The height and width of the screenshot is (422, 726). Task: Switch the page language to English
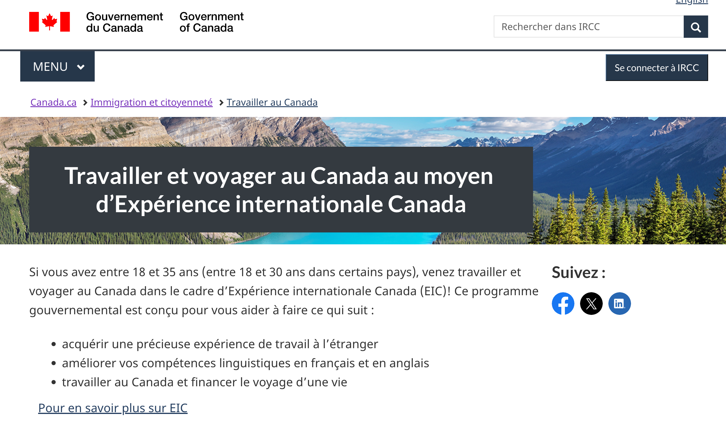click(691, 2)
